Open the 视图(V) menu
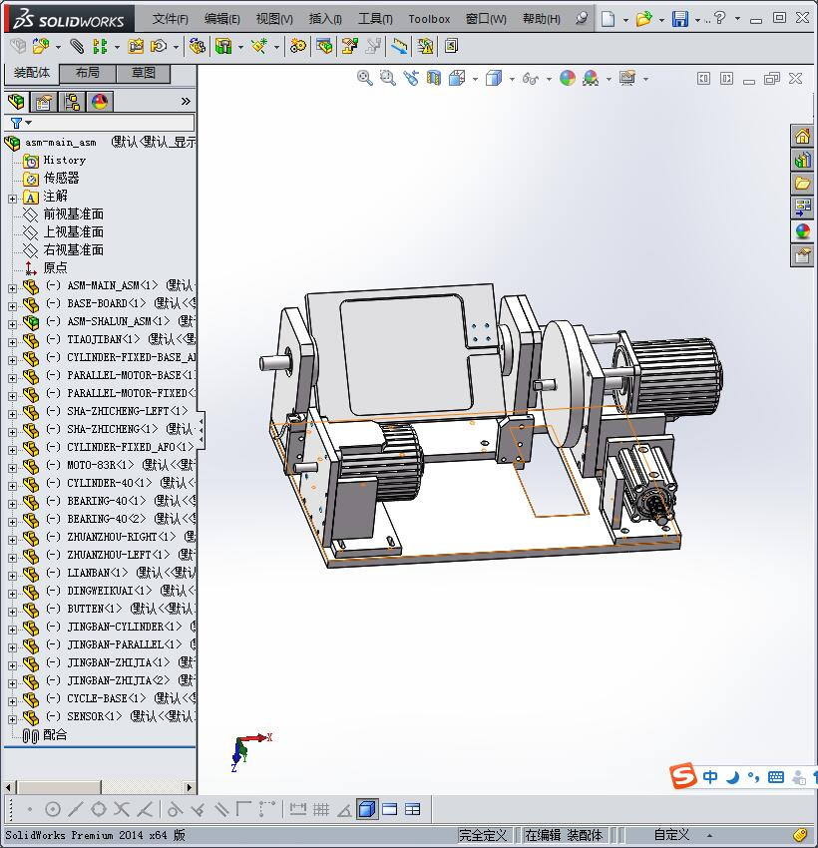This screenshot has height=848, width=818. pyautogui.click(x=274, y=19)
